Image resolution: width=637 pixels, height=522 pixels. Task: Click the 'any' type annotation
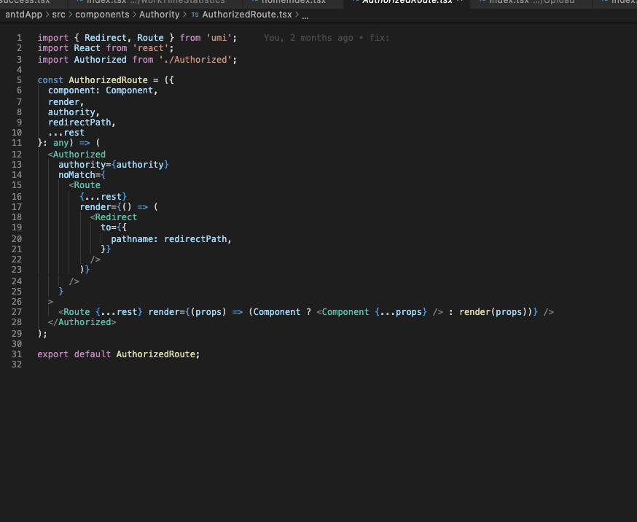[x=61, y=143]
